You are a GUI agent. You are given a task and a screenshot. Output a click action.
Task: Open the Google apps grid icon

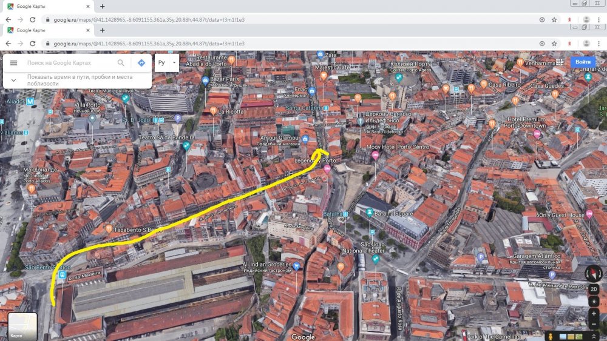[x=560, y=62]
